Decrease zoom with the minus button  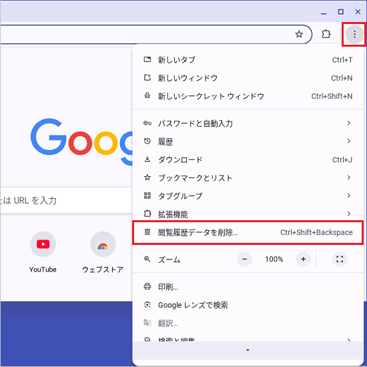245,259
